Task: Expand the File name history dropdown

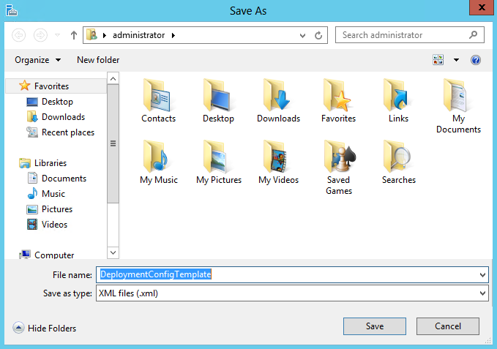Action: click(482, 275)
